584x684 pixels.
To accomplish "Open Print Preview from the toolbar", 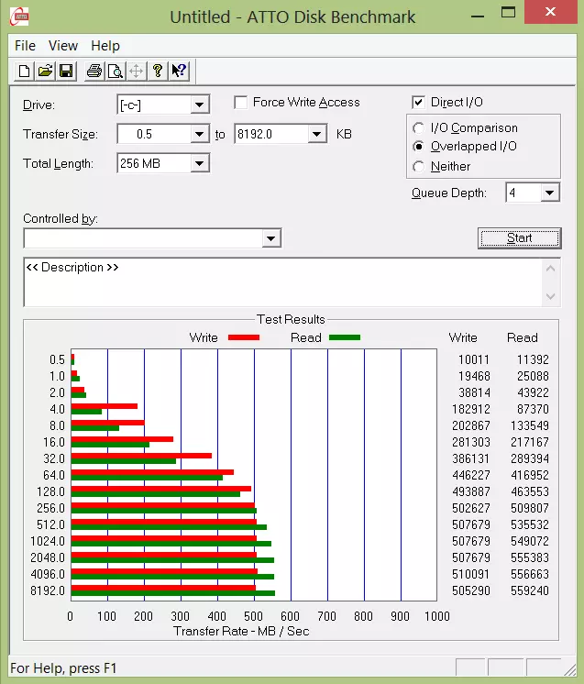I will click(115, 71).
